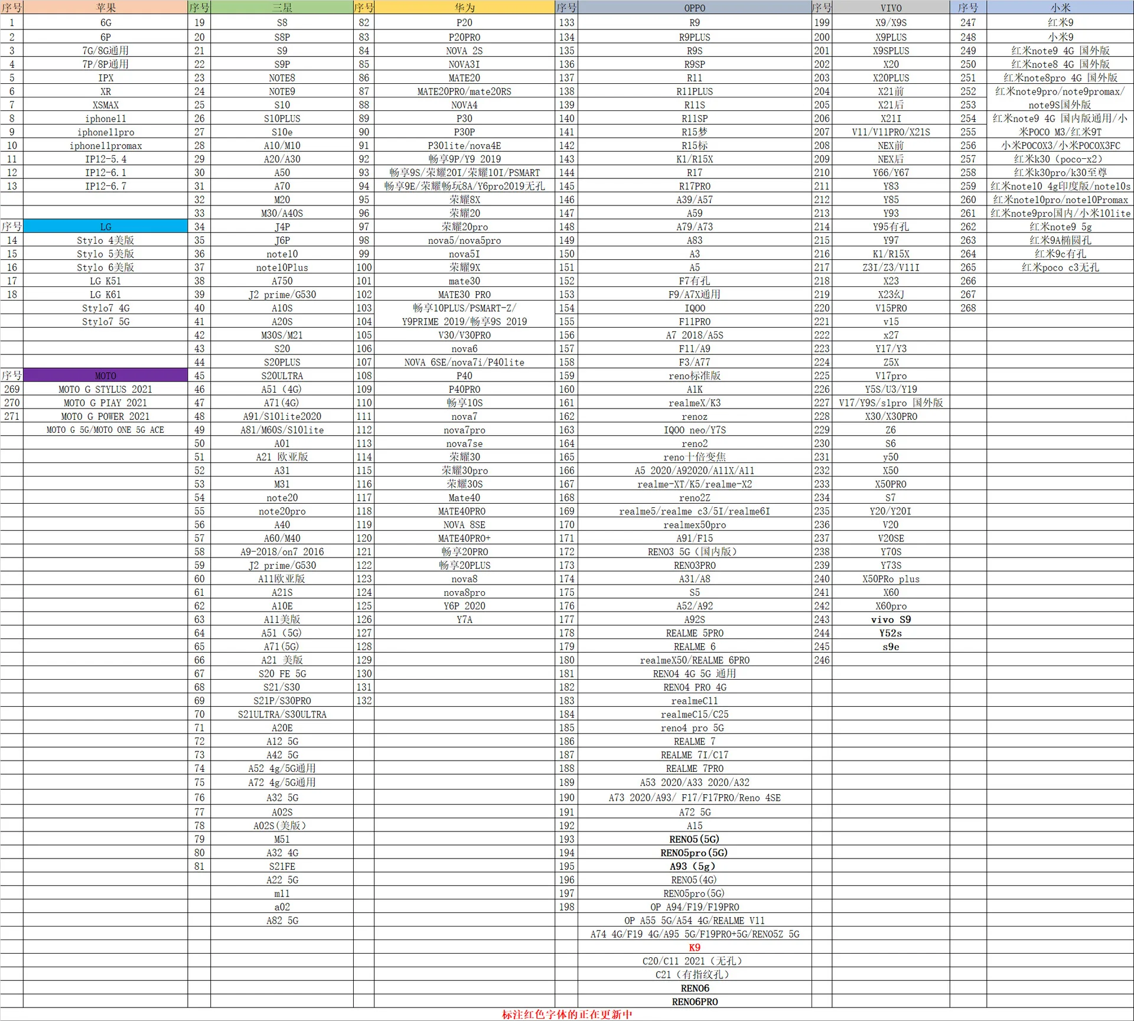Viewport: 1134px width, 1021px height.
Task: Select the purple MOTO section header
Action: click(x=106, y=376)
